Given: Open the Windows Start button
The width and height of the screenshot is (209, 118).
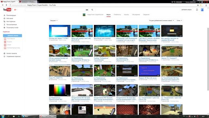Looking at the screenshot, I should (x=3, y=116).
